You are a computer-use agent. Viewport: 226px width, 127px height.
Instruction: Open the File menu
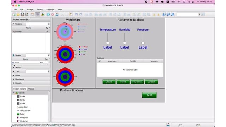[15, 10]
